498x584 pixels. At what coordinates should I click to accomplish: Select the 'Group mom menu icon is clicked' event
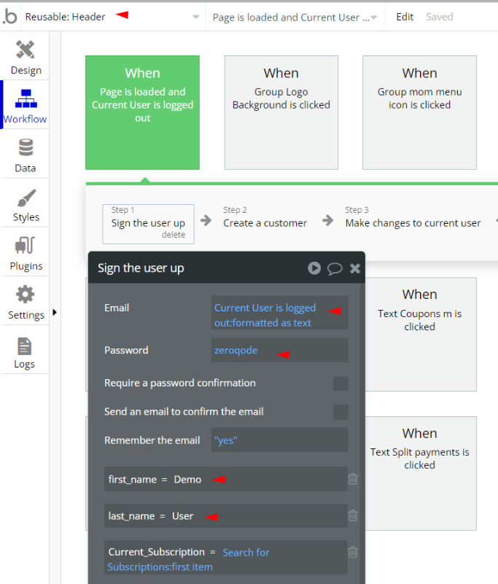419,112
